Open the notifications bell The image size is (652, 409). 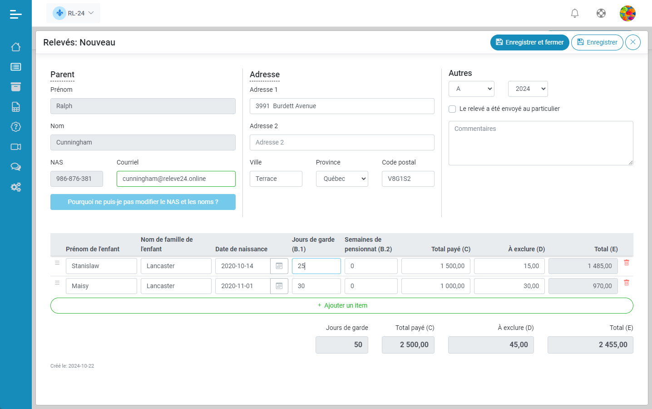[575, 13]
